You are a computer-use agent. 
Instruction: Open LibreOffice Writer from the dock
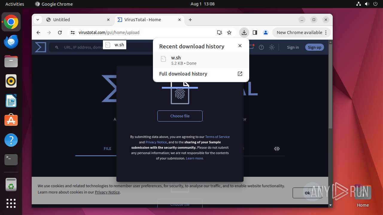pos(11,101)
